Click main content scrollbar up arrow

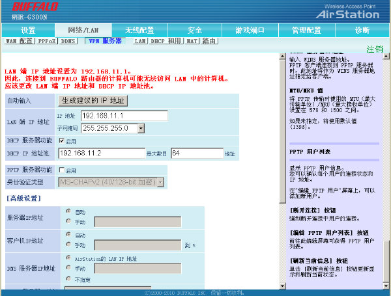pyautogui.click(x=282, y=56)
